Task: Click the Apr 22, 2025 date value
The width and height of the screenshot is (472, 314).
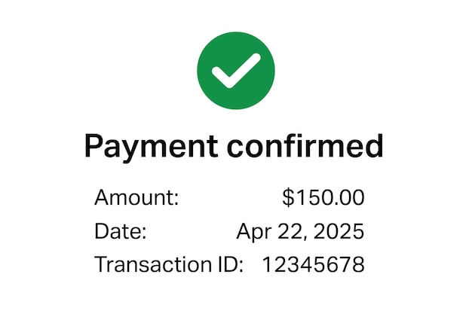Action: tap(300, 232)
